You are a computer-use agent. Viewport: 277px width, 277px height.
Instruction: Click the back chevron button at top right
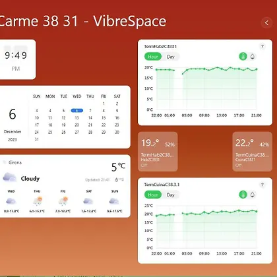[x=266, y=22]
